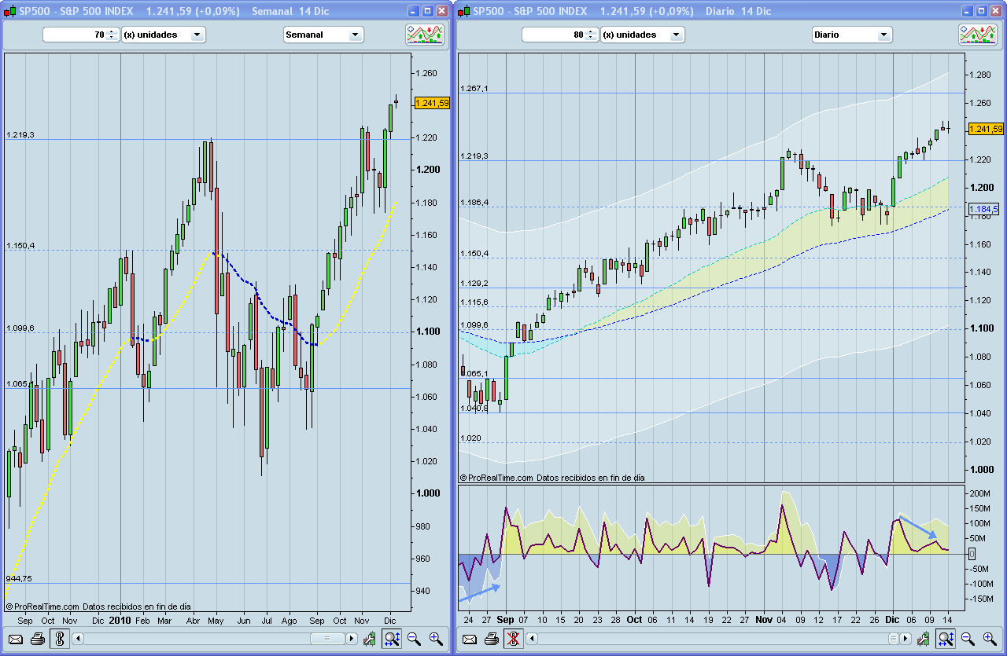
Task: Enable linking via the crossed chain icon, daily chart
Action: (x=513, y=639)
